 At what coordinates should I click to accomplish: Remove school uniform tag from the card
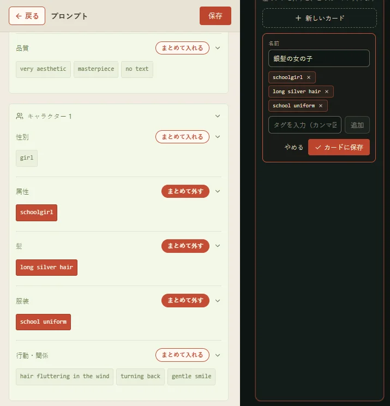click(x=321, y=106)
